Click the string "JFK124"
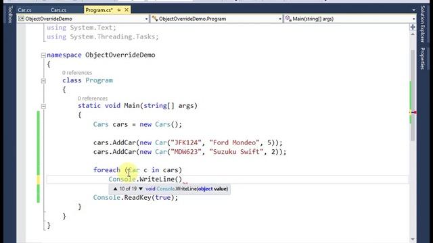 pos(186,142)
